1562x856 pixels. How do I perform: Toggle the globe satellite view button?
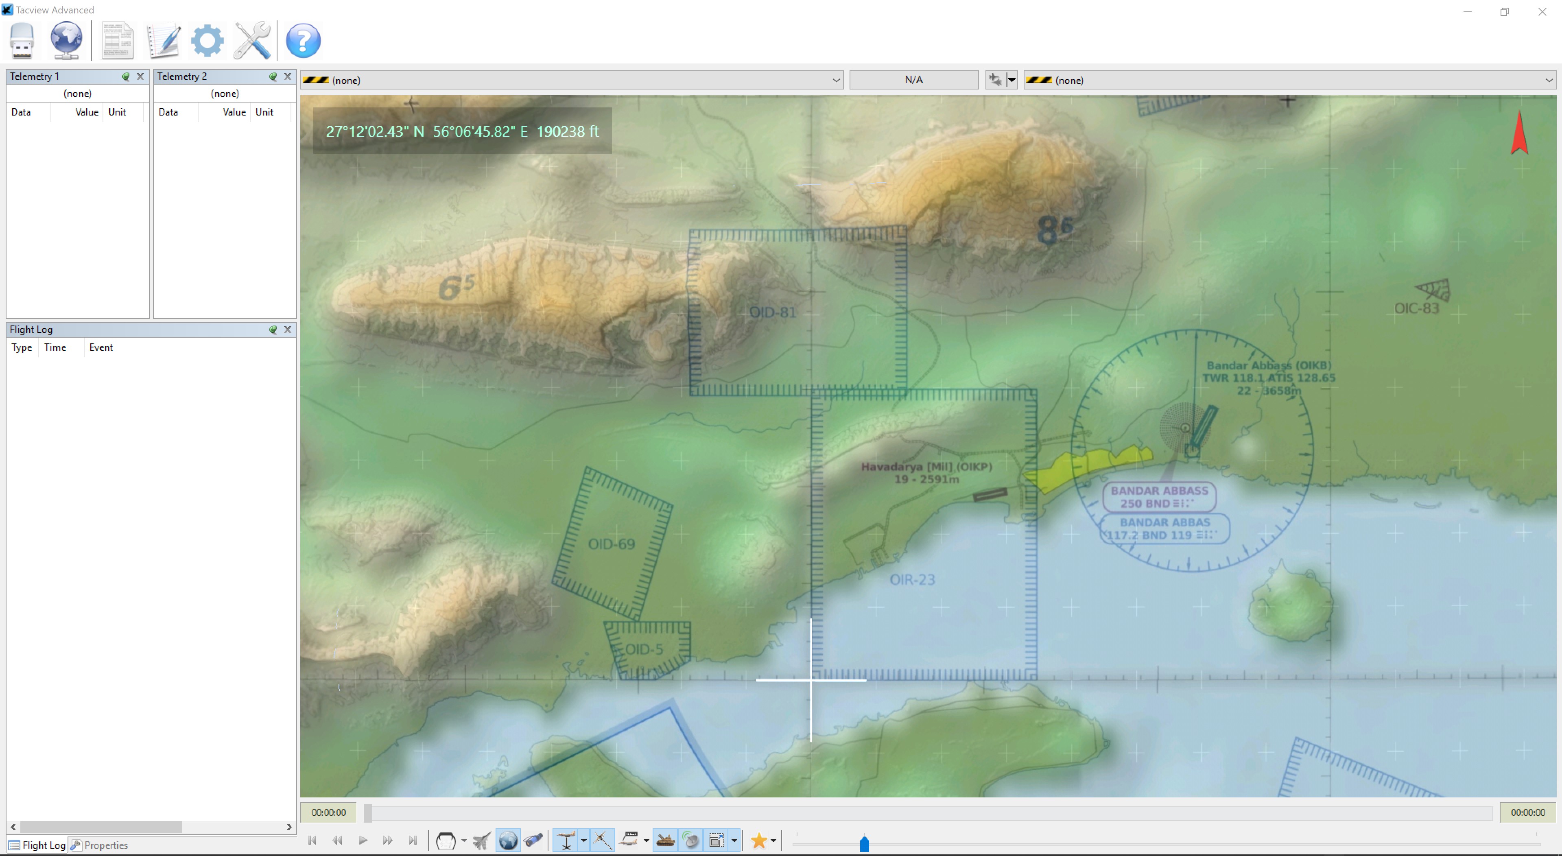click(x=508, y=840)
